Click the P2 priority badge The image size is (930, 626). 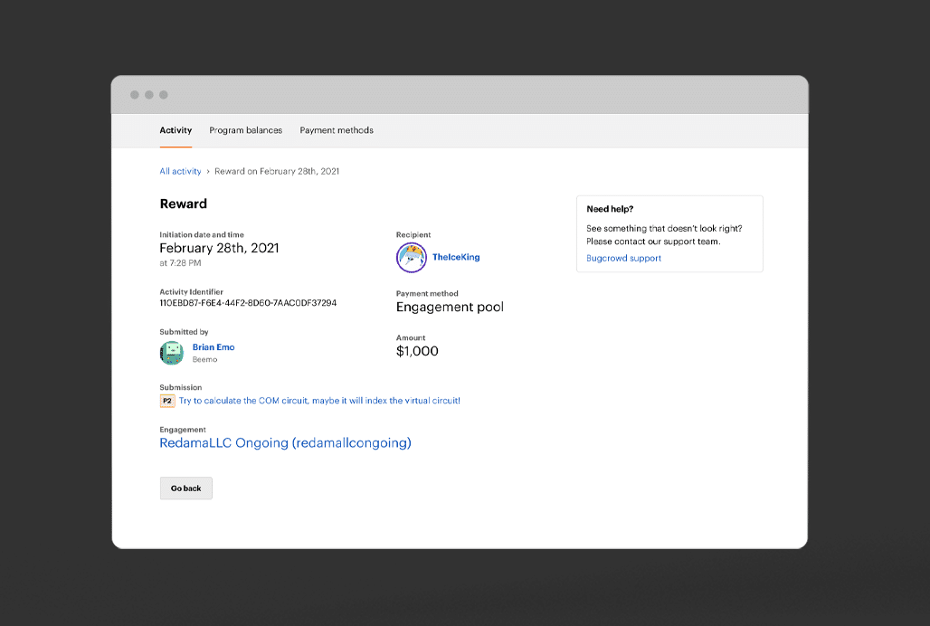tap(167, 401)
